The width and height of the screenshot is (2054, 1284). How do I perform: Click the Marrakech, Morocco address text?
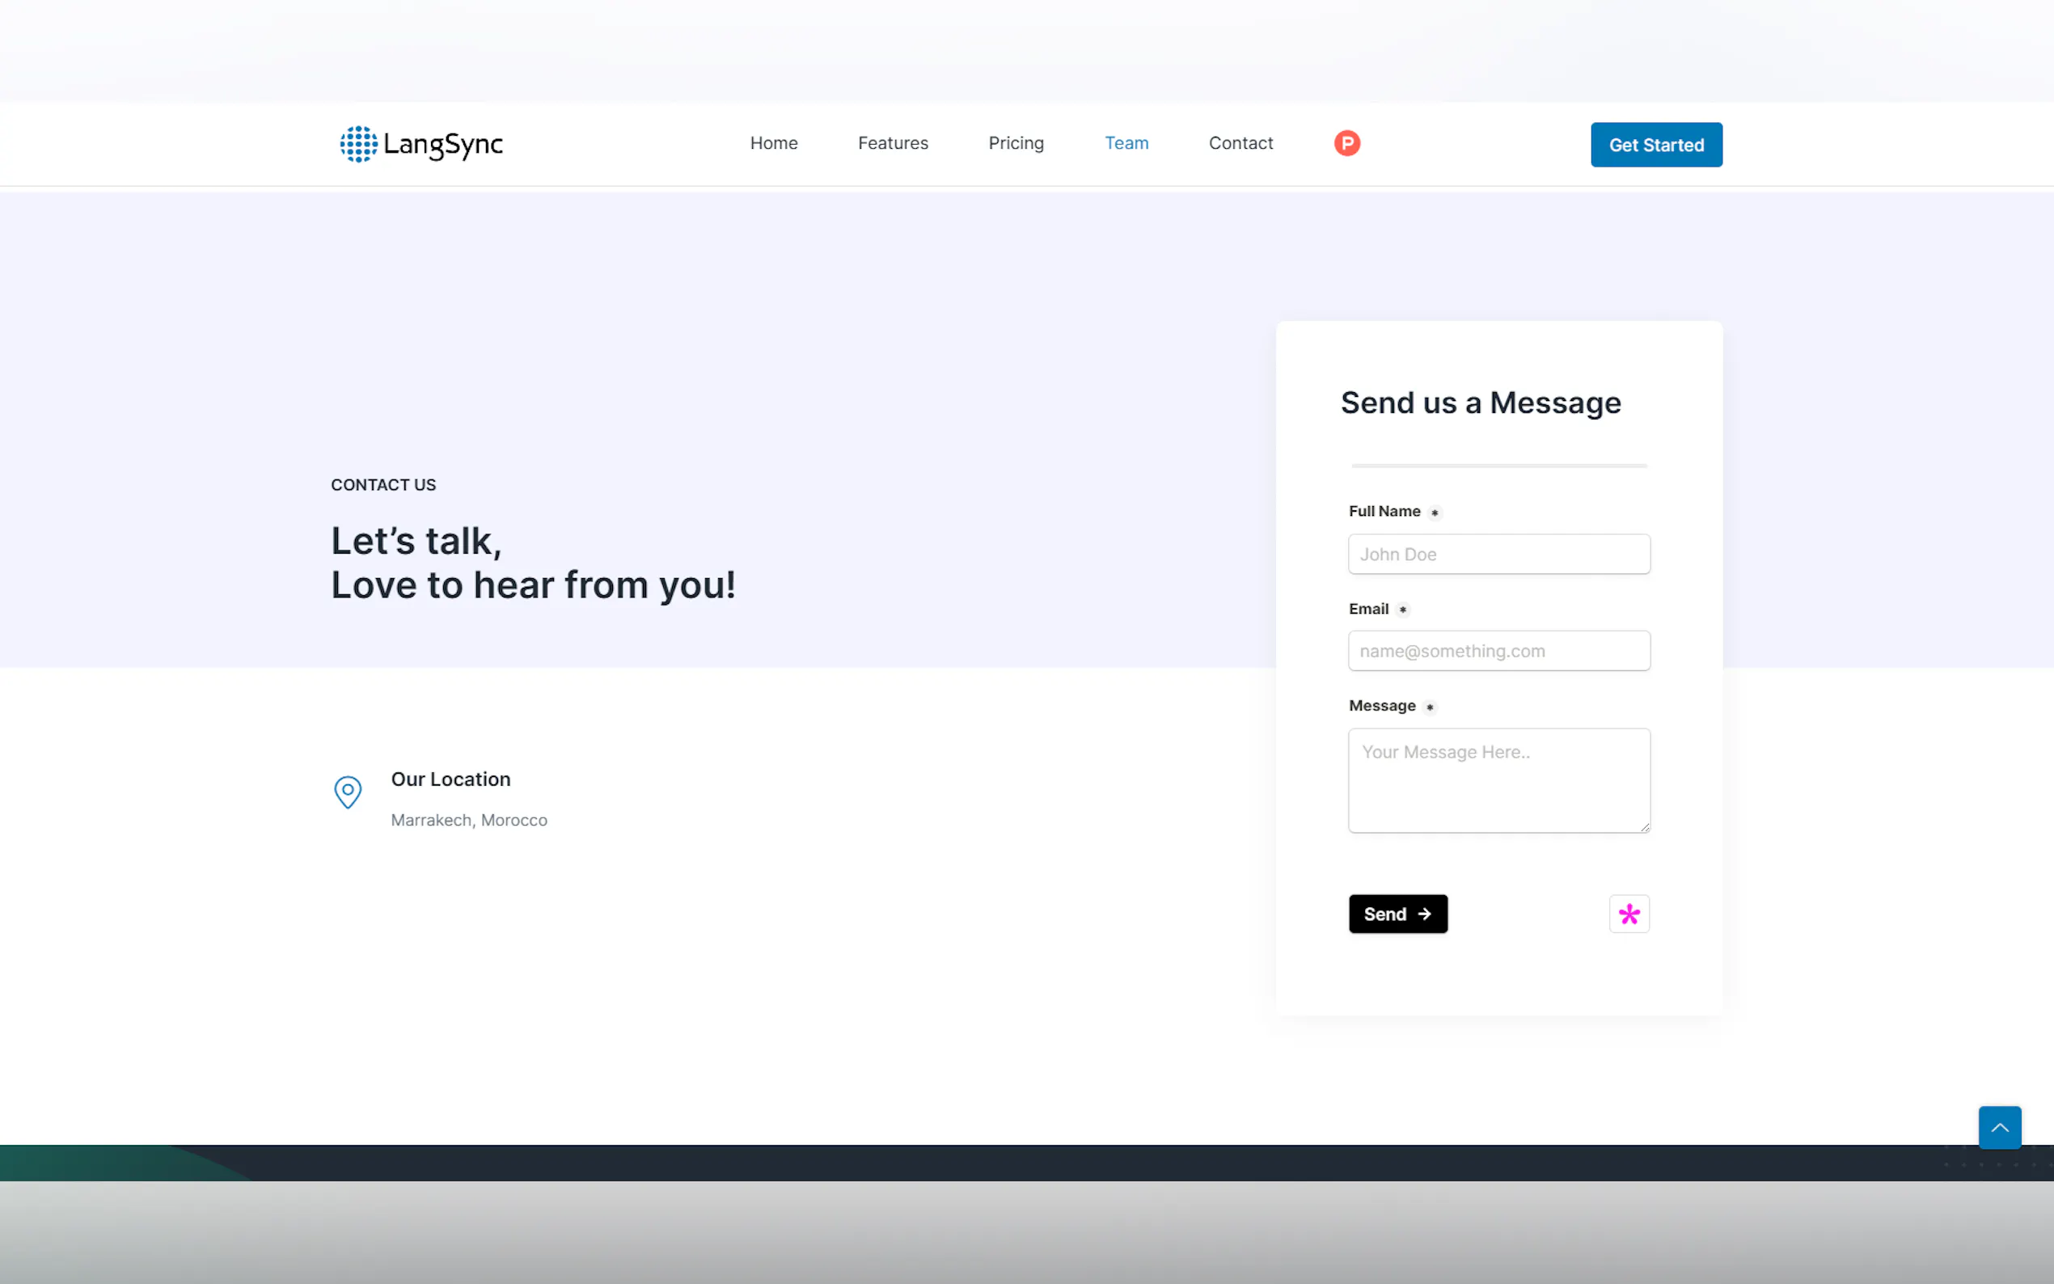(469, 820)
